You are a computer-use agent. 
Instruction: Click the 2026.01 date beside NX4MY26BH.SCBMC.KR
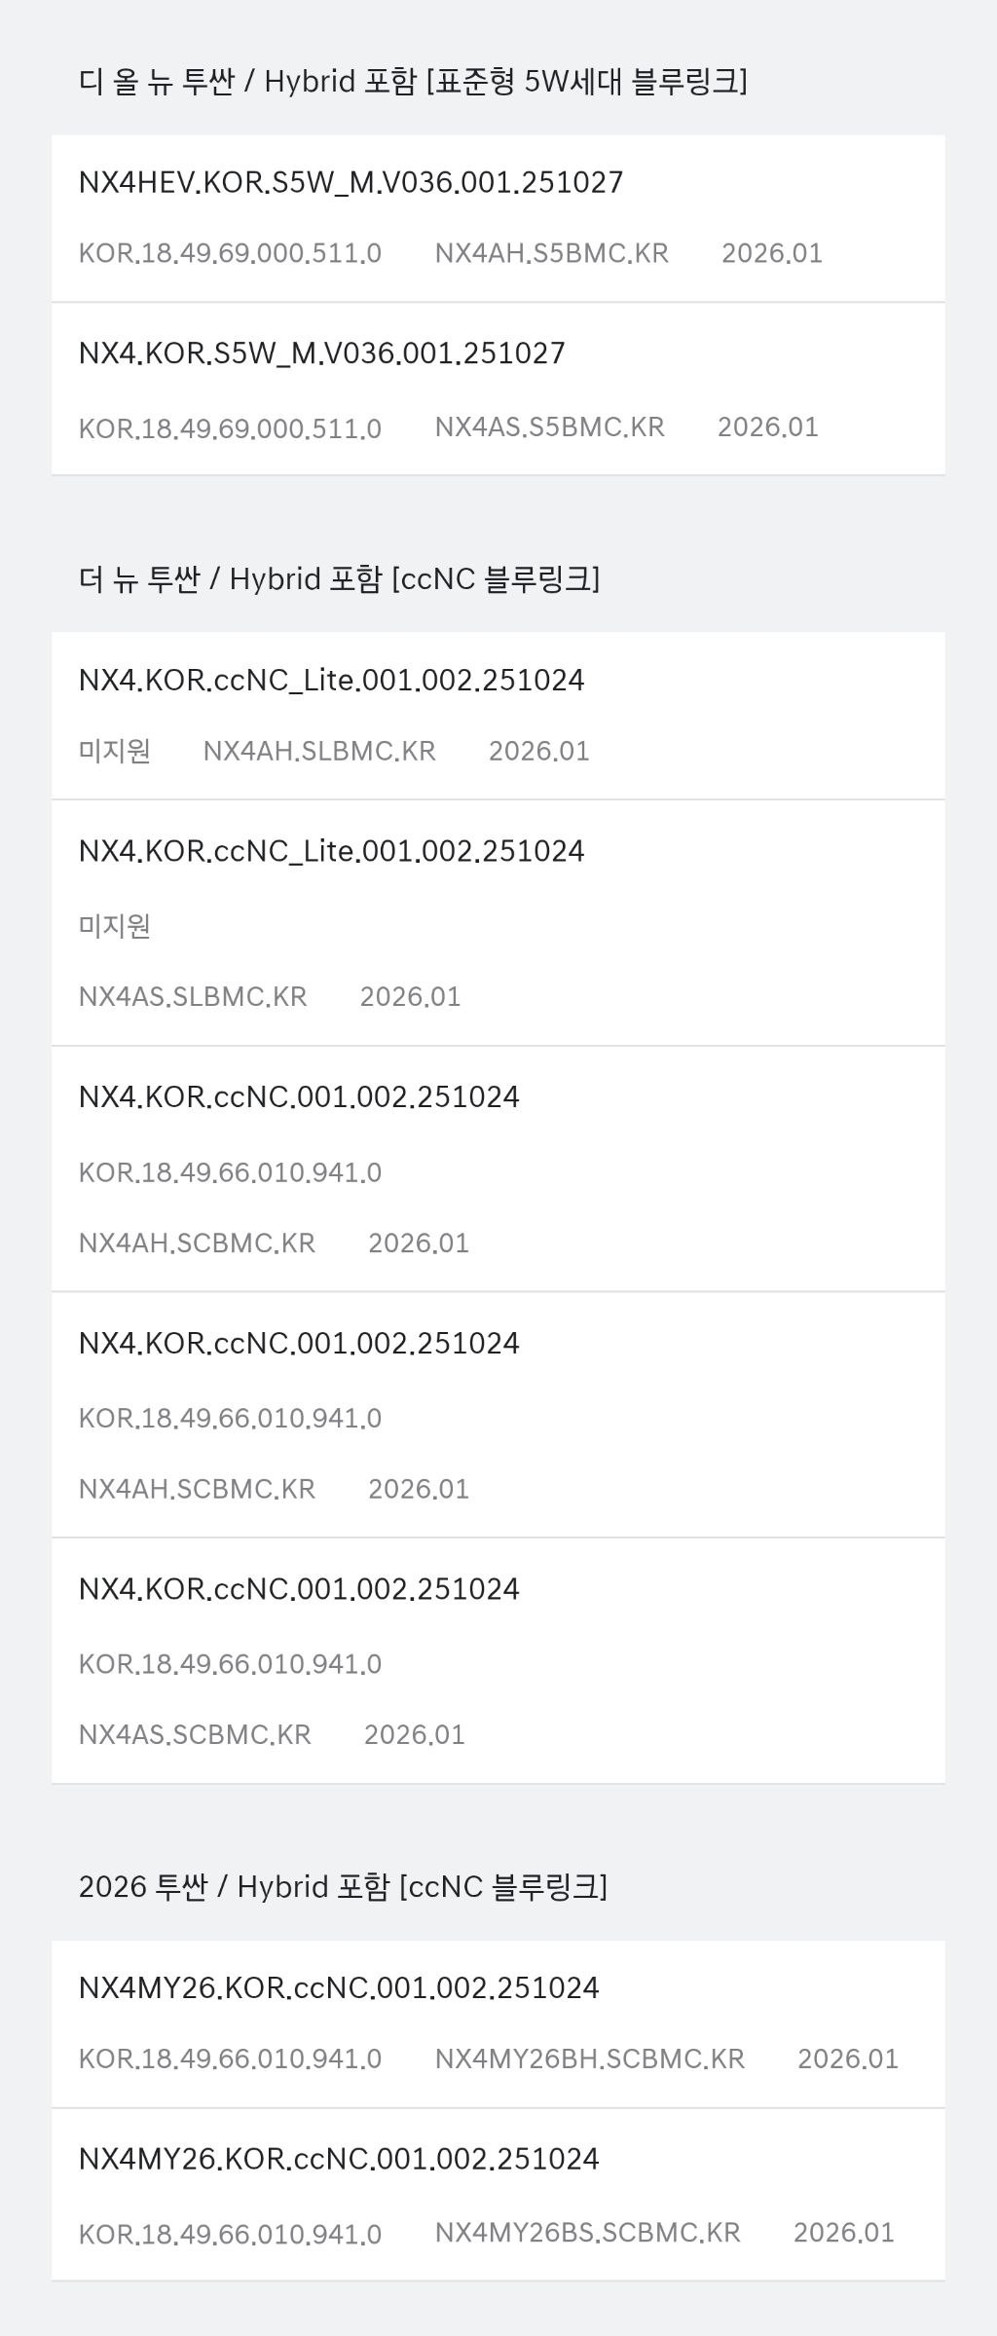[848, 2059]
